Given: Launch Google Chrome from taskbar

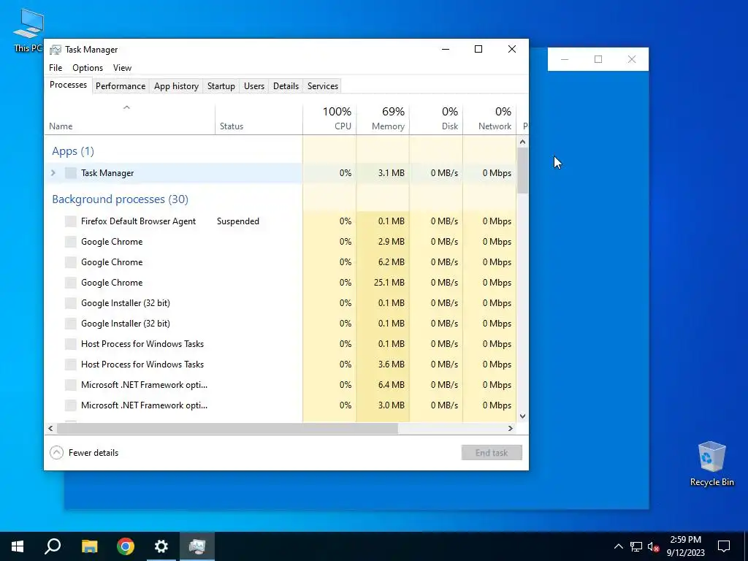Looking at the screenshot, I should coord(126,546).
